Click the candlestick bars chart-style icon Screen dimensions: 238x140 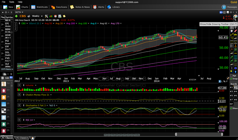(x=51, y=16)
